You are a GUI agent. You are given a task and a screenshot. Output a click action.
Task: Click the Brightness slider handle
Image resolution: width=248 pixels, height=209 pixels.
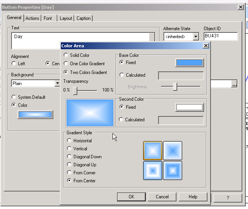(175, 87)
